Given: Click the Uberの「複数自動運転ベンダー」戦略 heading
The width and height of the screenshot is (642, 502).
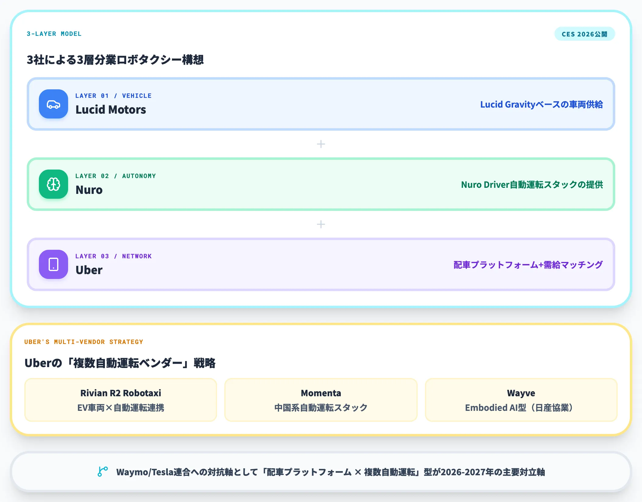Looking at the screenshot, I should [x=120, y=363].
